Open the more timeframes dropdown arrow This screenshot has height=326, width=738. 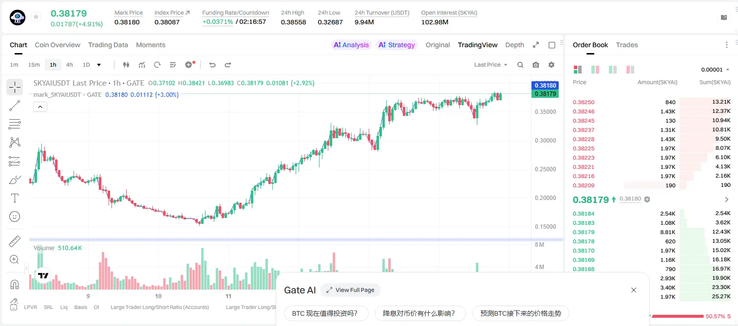point(99,65)
